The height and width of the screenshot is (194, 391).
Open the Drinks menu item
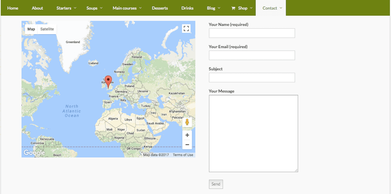point(187,8)
